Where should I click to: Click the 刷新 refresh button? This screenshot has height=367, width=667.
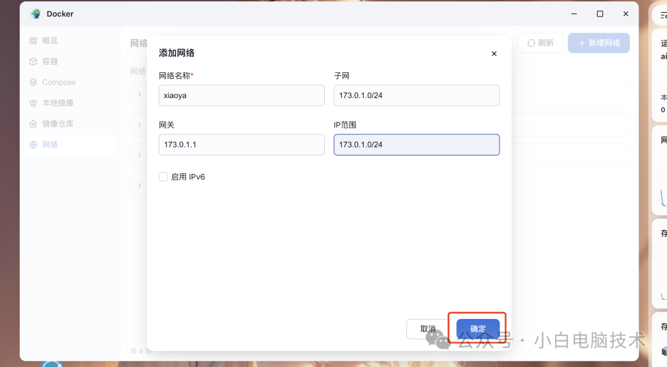pyautogui.click(x=540, y=43)
